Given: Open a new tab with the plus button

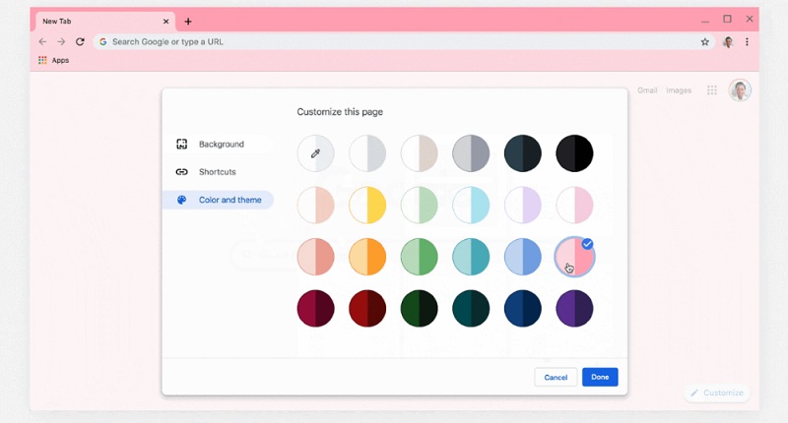Looking at the screenshot, I should click(x=188, y=22).
